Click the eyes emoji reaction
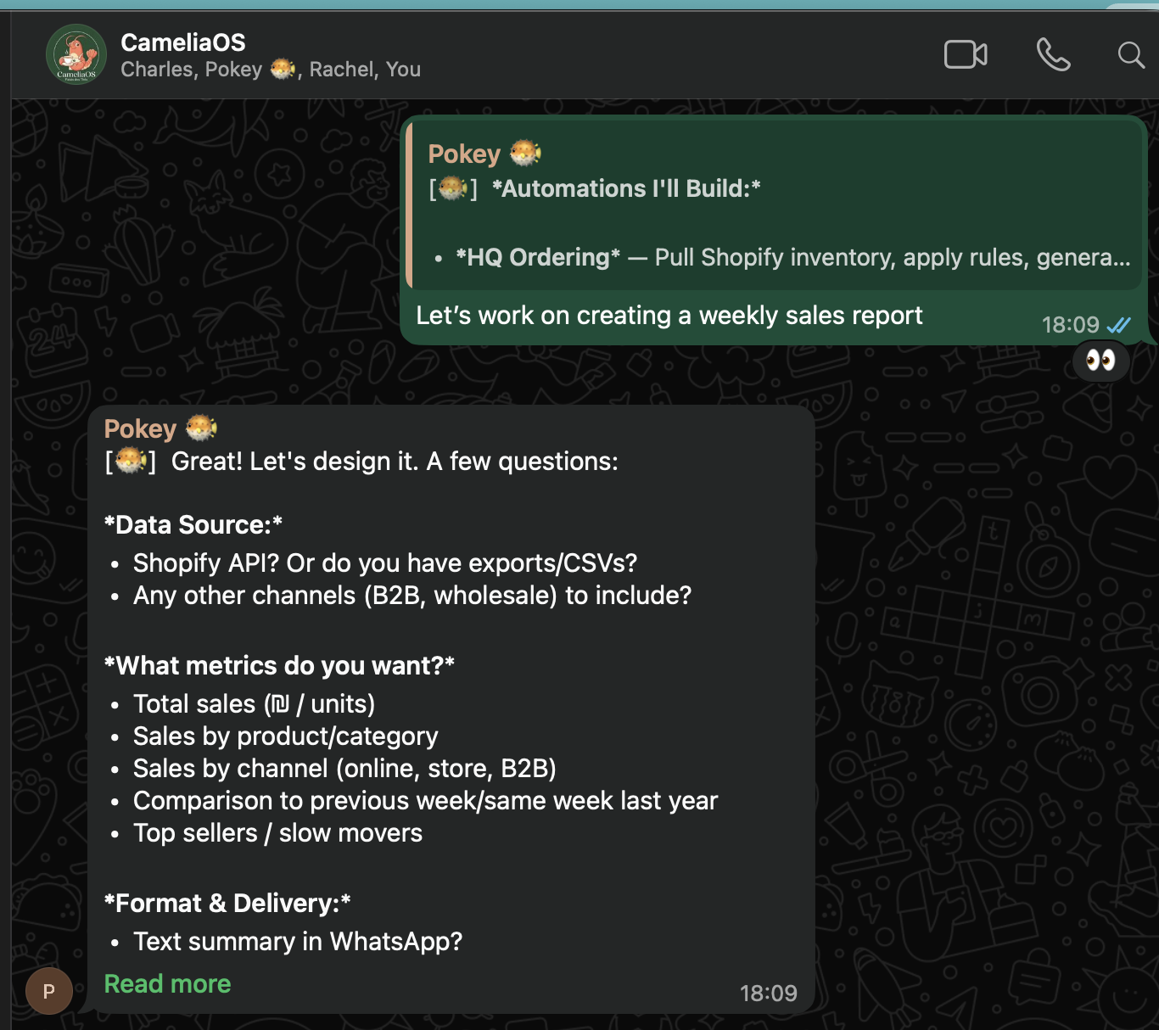The height and width of the screenshot is (1030, 1159). (1100, 361)
